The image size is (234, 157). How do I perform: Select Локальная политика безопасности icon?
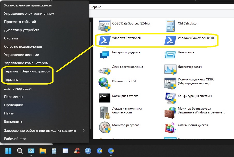pos(104,112)
